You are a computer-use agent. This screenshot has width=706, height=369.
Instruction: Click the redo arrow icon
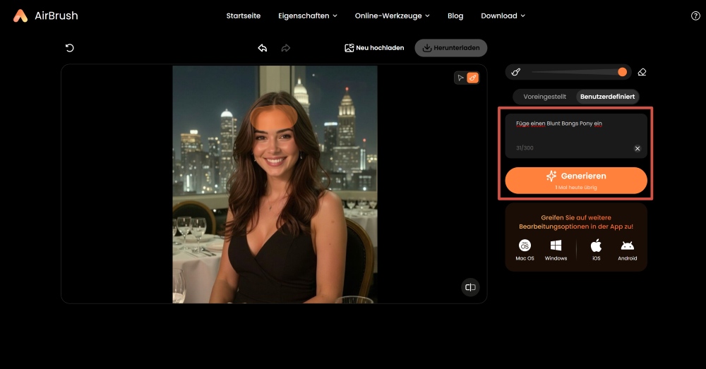coord(286,48)
